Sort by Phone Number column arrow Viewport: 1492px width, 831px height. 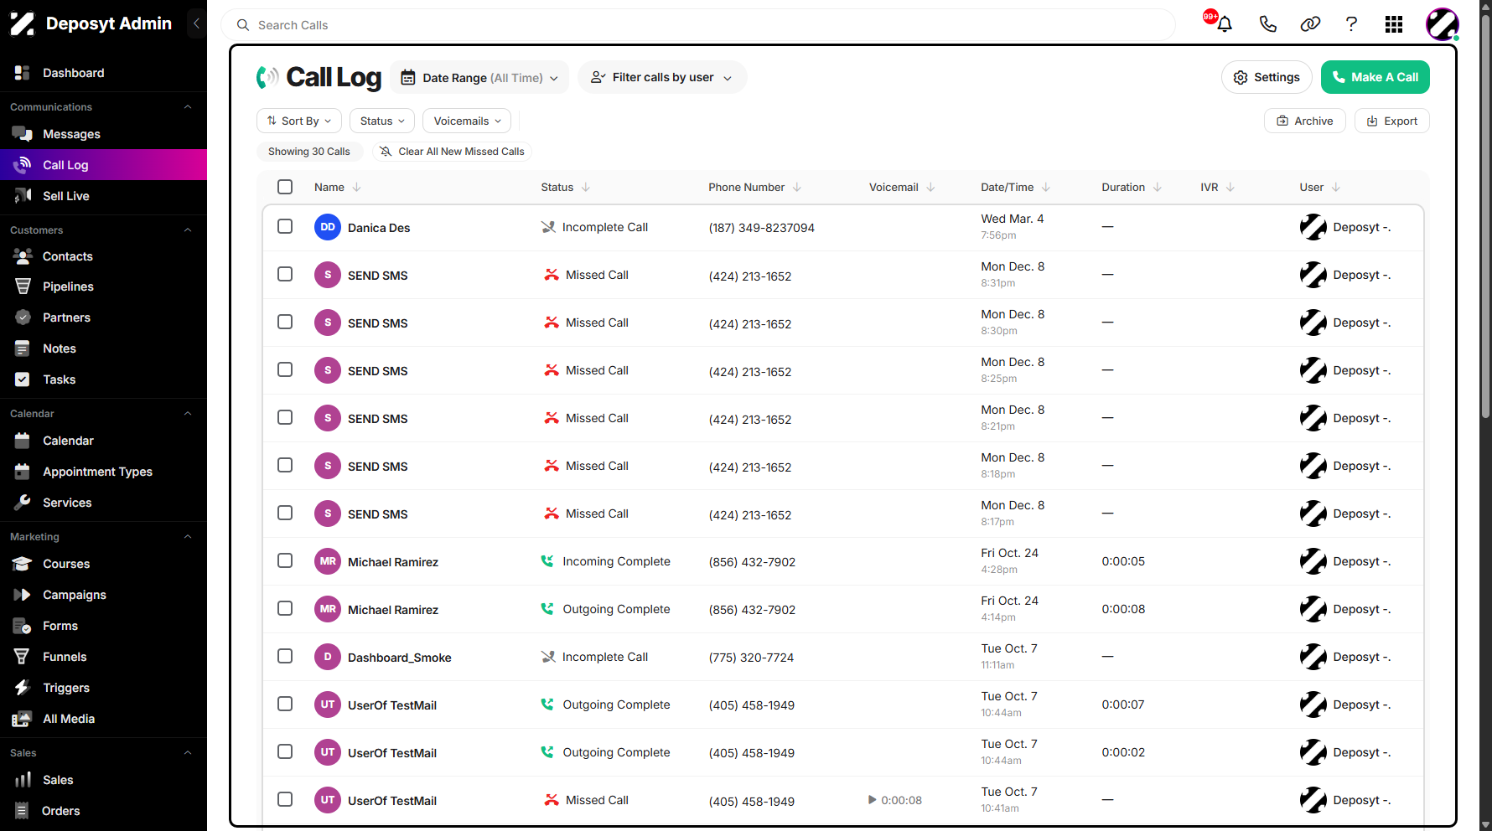tap(797, 187)
